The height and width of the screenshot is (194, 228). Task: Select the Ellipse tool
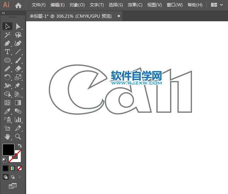tap(7, 60)
